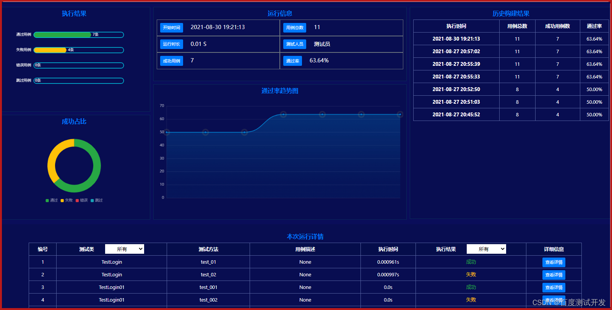Click the fifth data point on trend chart
Screen dimensions: 612x310
click(x=322, y=114)
